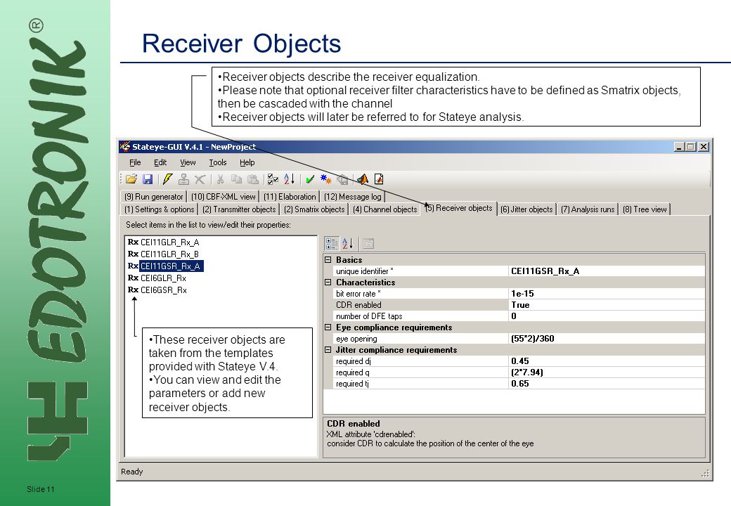Open the Tools menu
731x506 pixels.
[218, 162]
